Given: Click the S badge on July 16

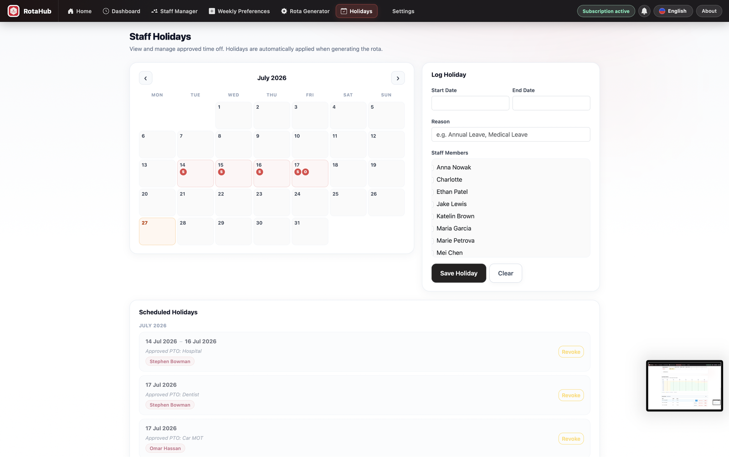Looking at the screenshot, I should coord(260,172).
